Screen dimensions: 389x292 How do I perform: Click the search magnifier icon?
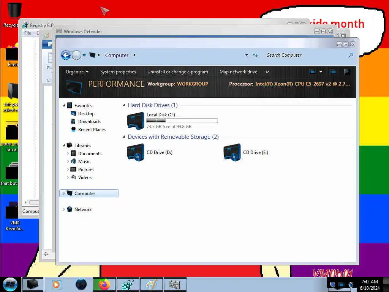(x=351, y=55)
